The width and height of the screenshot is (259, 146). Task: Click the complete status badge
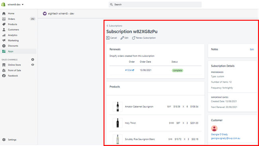click(x=177, y=70)
